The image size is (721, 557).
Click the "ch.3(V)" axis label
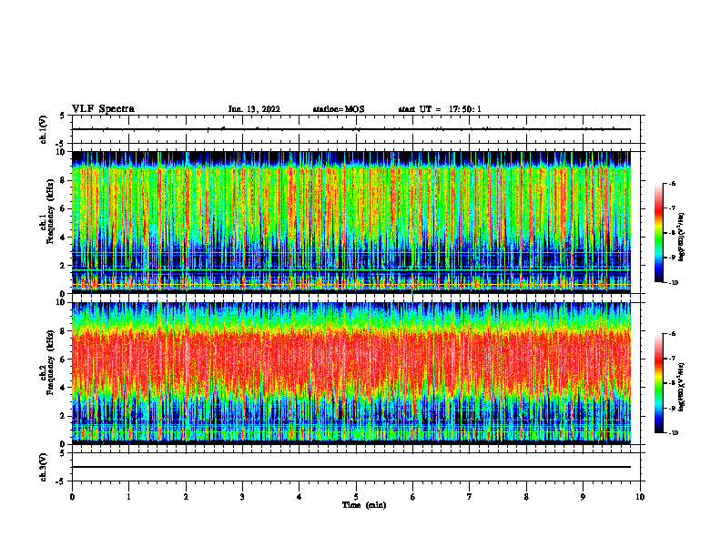coord(44,467)
